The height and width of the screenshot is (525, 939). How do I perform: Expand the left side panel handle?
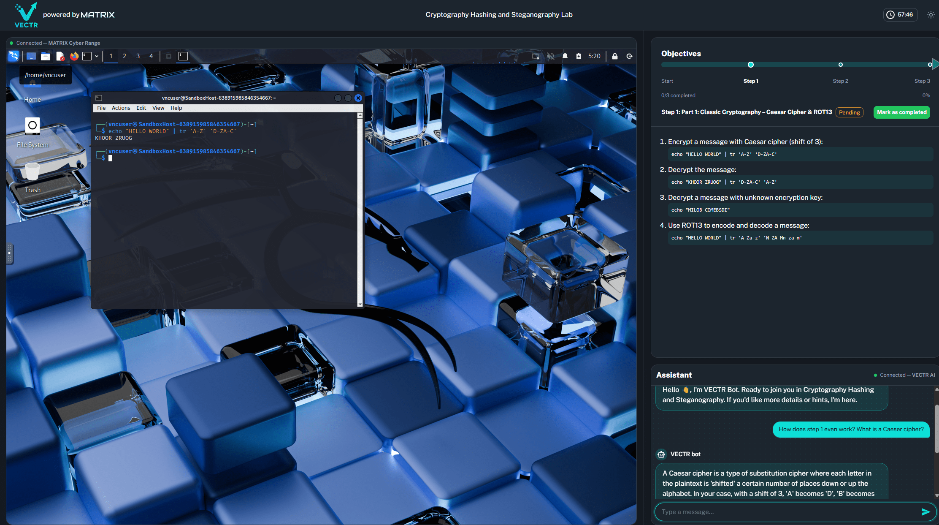point(9,253)
